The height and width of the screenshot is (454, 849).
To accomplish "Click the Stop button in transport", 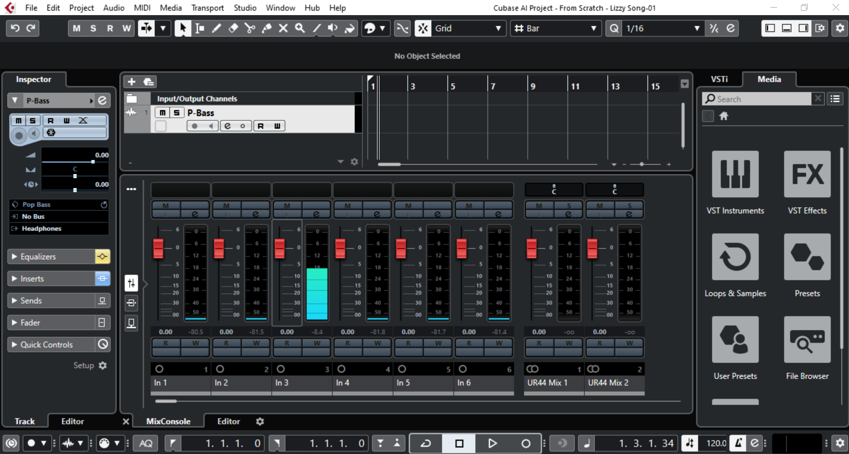I will (x=459, y=443).
